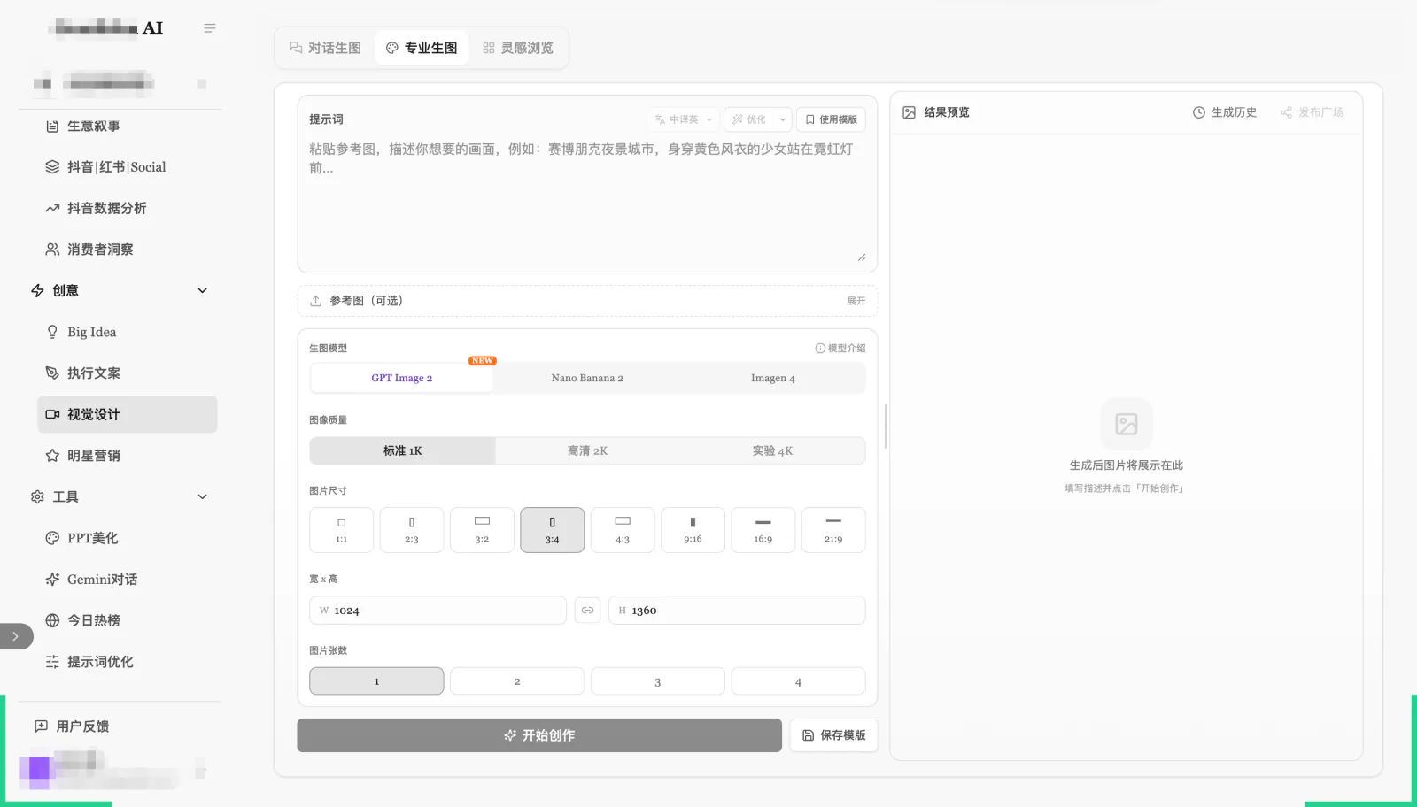Select GPT Image 2 model
1417x807 pixels.
[402, 378]
